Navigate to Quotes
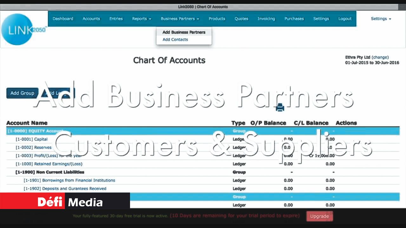 241,19
